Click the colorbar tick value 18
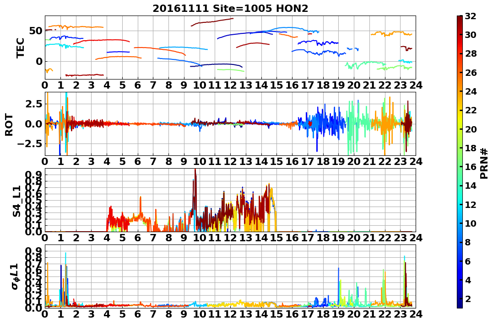Image resolution: width=493 pixels, height=324 pixels. tap(471, 148)
